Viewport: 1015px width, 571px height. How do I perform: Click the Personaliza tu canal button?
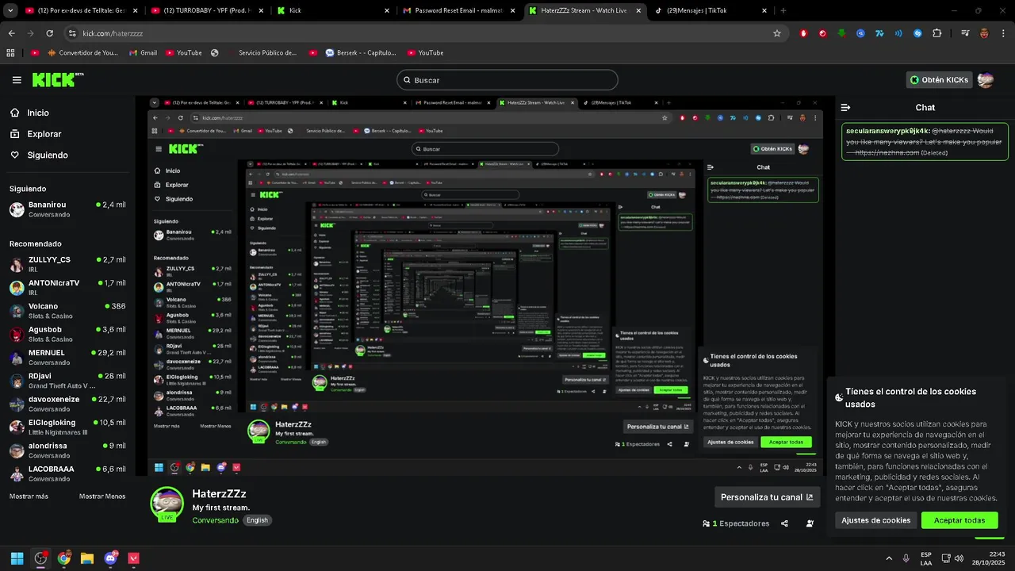(767, 497)
